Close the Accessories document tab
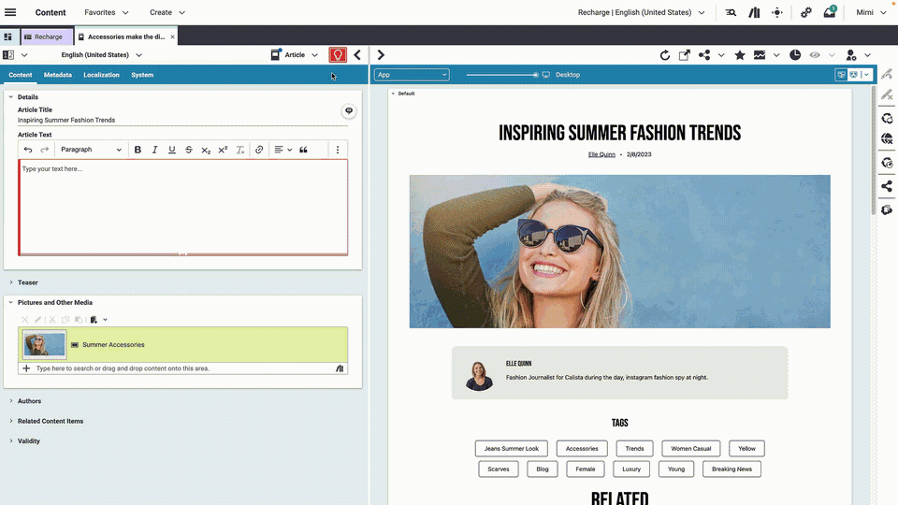Viewport: 898px width, 505px height. click(172, 36)
